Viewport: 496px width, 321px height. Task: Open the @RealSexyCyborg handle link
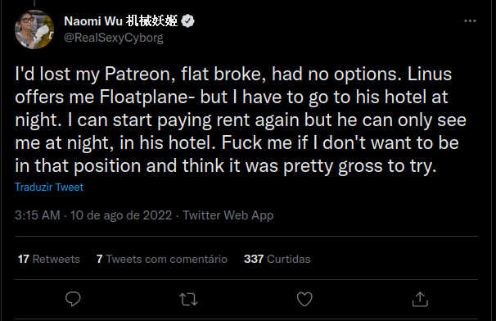[114, 38]
